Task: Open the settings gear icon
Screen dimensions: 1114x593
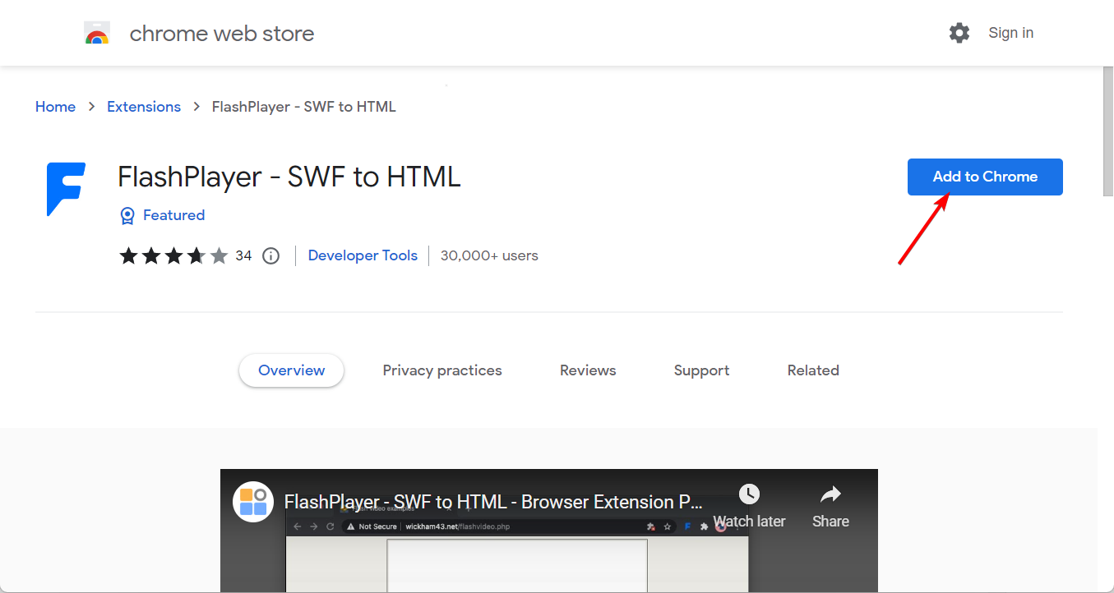Action: [959, 33]
